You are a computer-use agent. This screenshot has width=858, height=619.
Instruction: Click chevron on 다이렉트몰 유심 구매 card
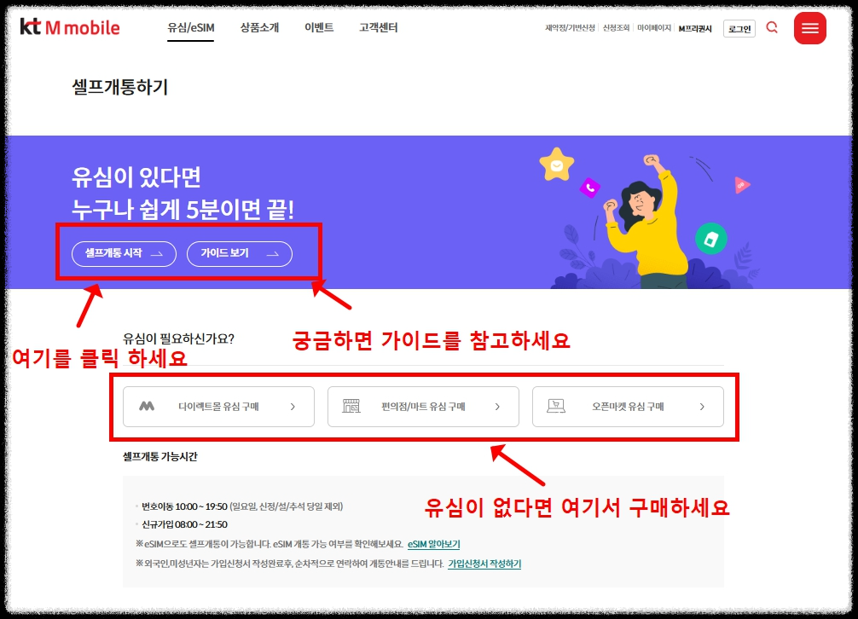pos(293,407)
